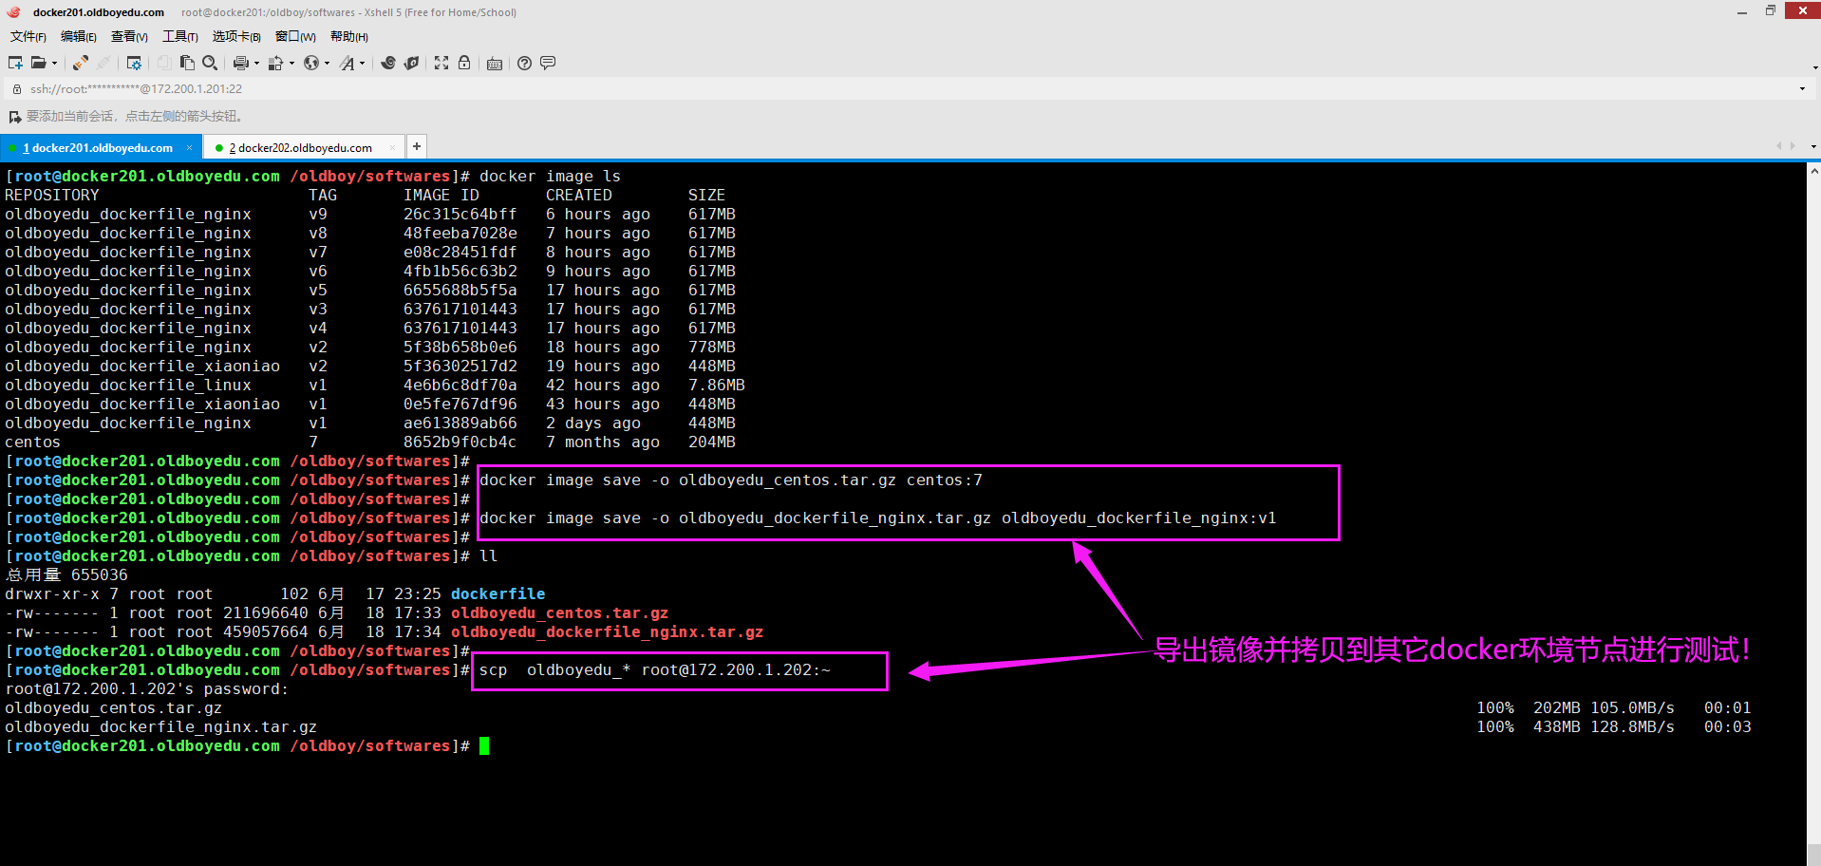This screenshot has width=1821, height=866.
Task: Launch Xftp file transfer icon
Action: (x=411, y=63)
